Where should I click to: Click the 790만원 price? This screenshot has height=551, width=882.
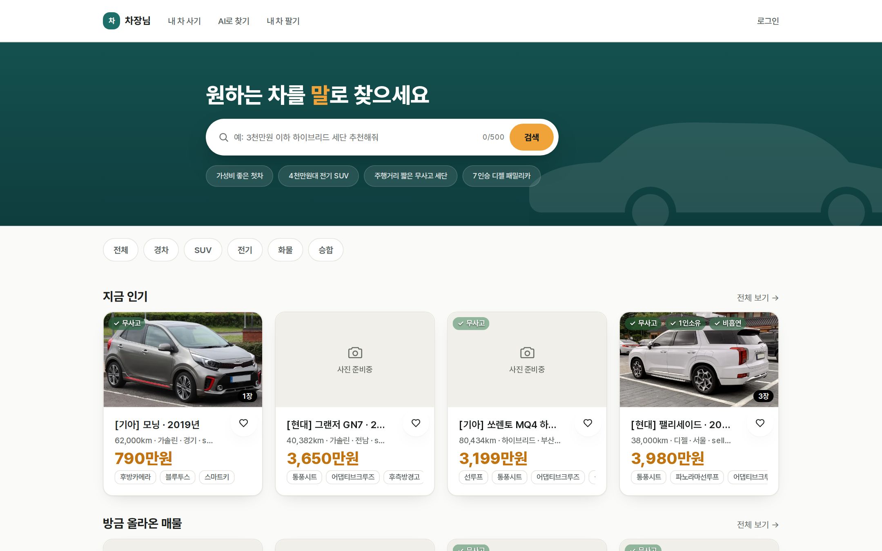(143, 458)
